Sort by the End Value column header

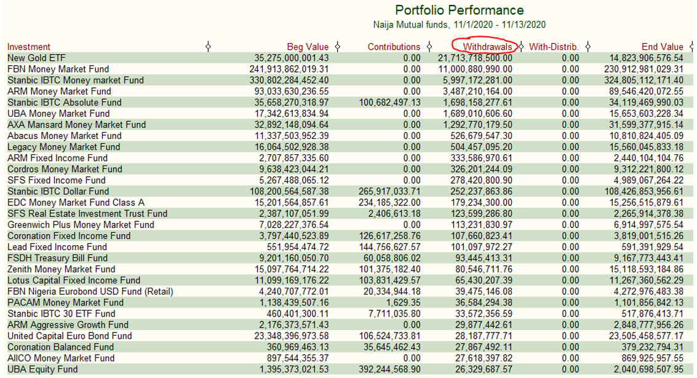(663, 47)
